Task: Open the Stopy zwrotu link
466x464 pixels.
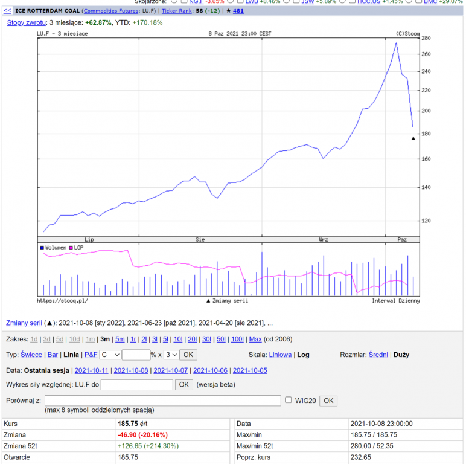Action: click(26, 22)
